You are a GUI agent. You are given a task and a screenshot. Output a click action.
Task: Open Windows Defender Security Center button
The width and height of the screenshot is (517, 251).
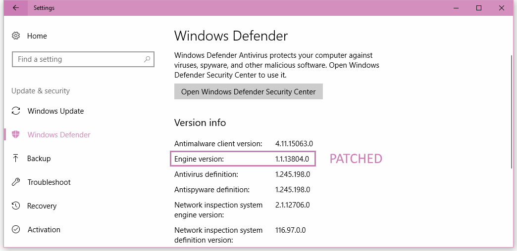(x=248, y=91)
